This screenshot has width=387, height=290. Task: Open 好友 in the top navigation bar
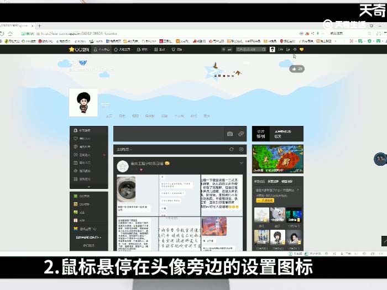coord(142,50)
